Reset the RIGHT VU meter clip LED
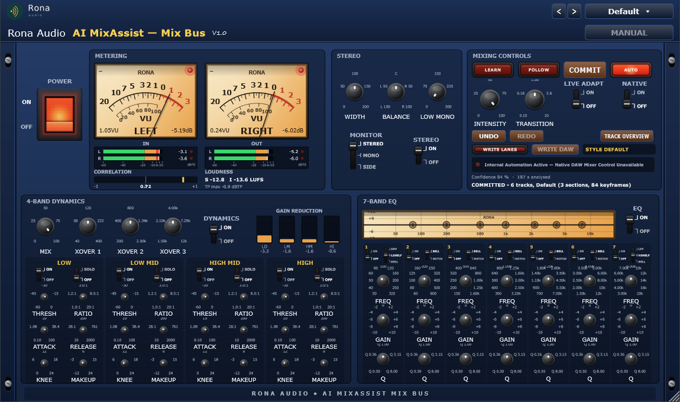Screen dimensions: 680x402 click(300, 70)
